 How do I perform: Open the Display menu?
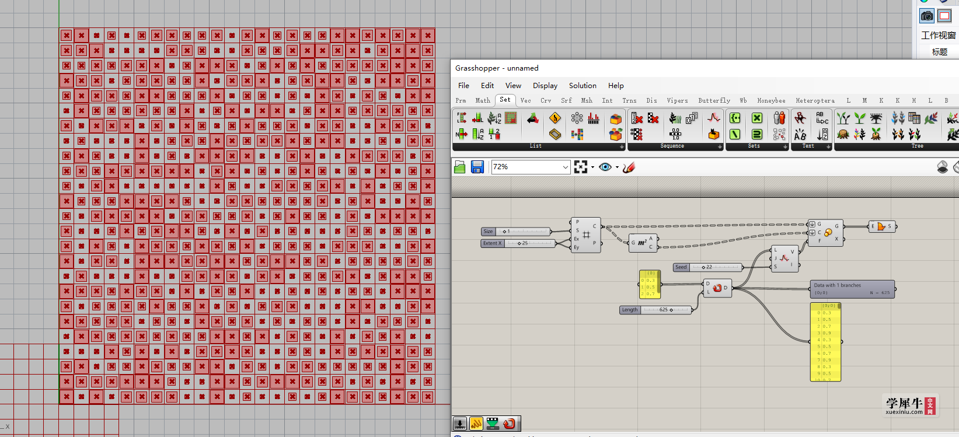point(545,85)
